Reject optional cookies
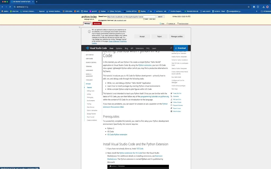Image resolution: width=271 pixels, height=169 pixels. [x=159, y=36]
